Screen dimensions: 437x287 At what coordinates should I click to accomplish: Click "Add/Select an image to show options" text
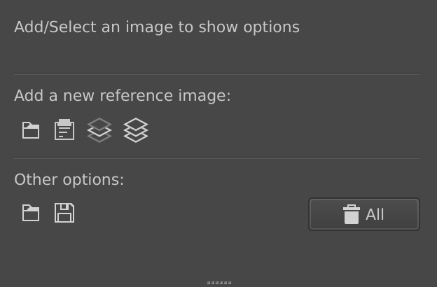[x=157, y=27]
